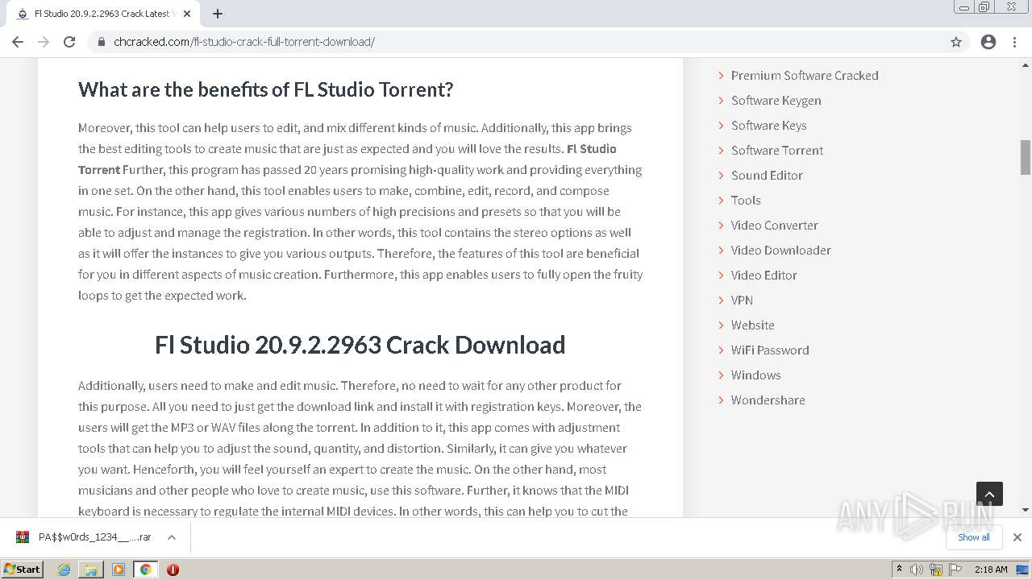
Task: Go forward to the next page
Action: (x=44, y=42)
